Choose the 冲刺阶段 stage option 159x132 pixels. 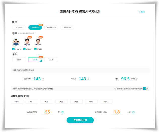pyautogui.click(x=67, y=27)
